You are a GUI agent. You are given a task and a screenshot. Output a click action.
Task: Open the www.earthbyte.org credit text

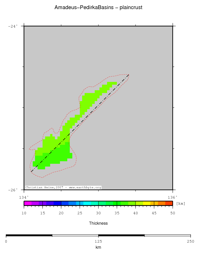tap(85, 188)
